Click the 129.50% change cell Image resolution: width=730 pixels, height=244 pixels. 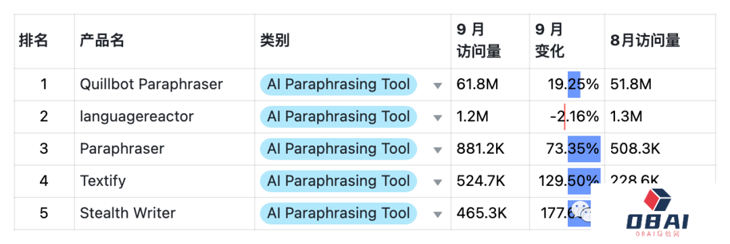pyautogui.click(x=567, y=181)
